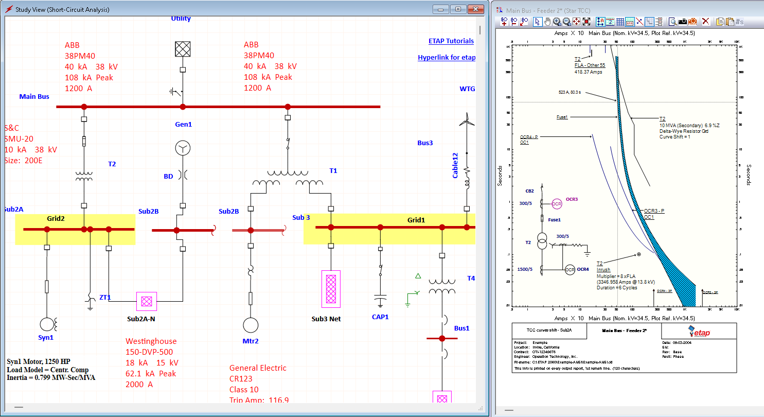Click the General Electric CR123 annotation
764x417 pixels.
coord(258,373)
